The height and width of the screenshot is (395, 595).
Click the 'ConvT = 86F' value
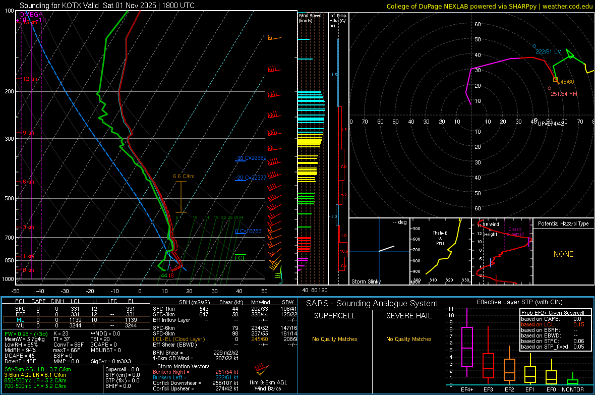pos(69,345)
